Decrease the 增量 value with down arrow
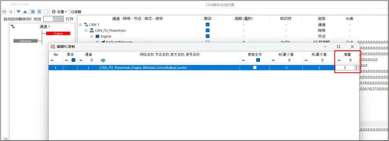The height and width of the screenshot is (141, 389). click(x=357, y=69)
